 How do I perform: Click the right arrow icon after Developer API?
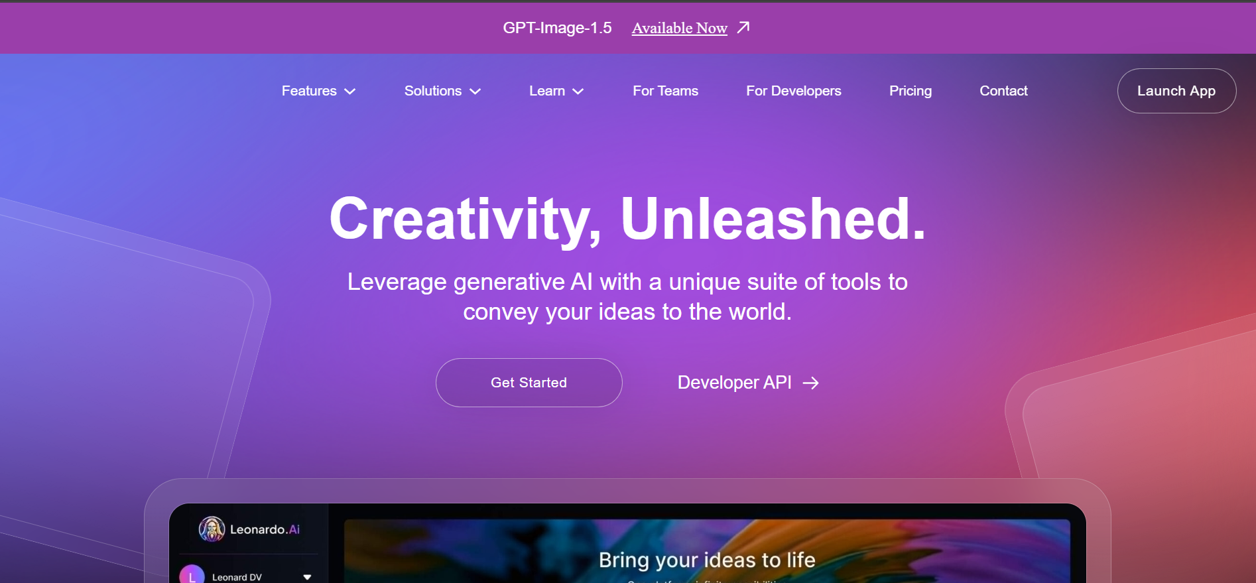click(x=810, y=383)
